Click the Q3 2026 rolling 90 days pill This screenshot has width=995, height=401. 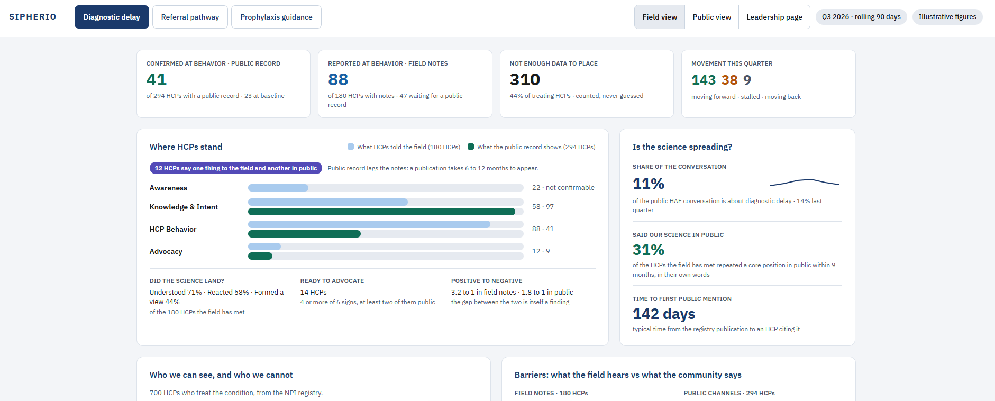[x=861, y=17]
